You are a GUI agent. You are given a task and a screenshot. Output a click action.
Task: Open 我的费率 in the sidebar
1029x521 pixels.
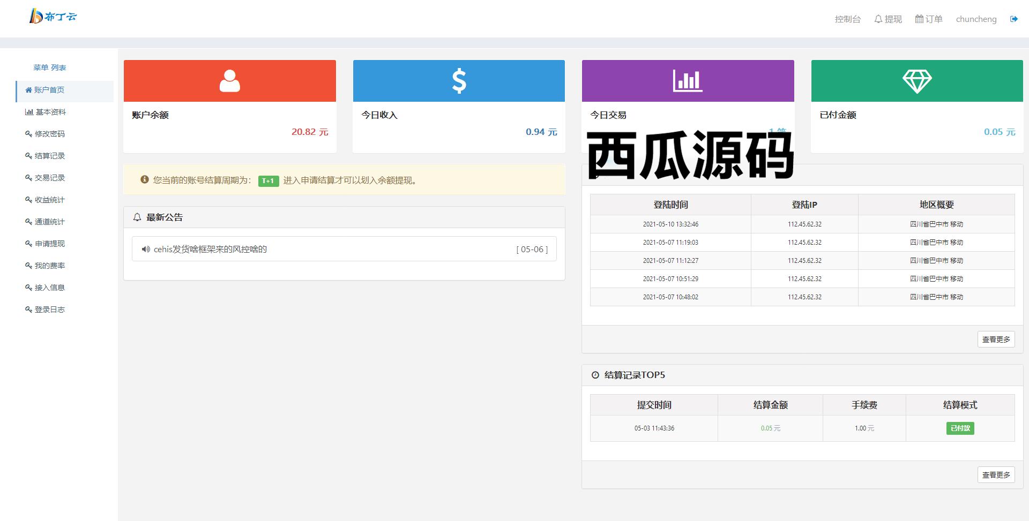click(45, 266)
